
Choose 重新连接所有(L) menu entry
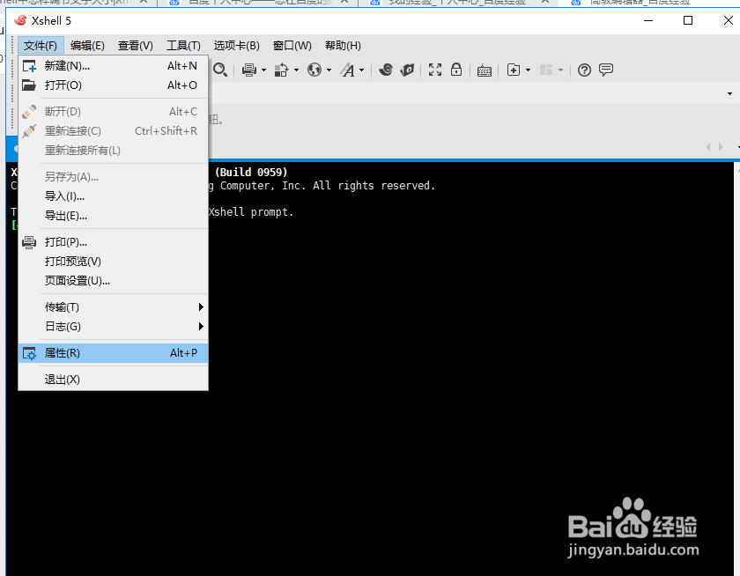pos(114,151)
